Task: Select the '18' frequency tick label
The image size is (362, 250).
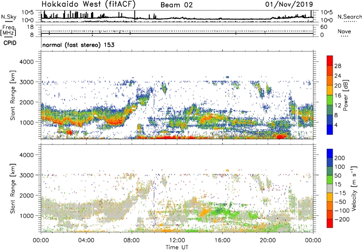Action: [x=30, y=27]
